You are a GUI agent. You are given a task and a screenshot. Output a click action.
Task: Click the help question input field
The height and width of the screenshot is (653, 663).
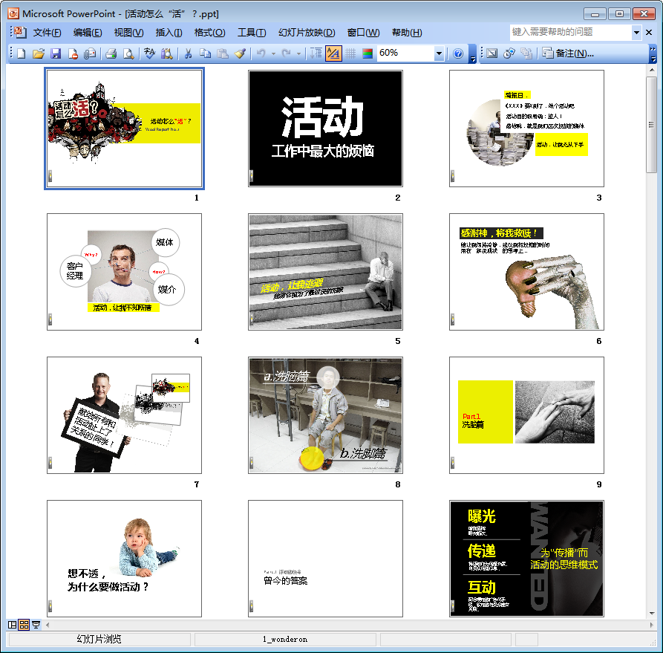(x=571, y=32)
